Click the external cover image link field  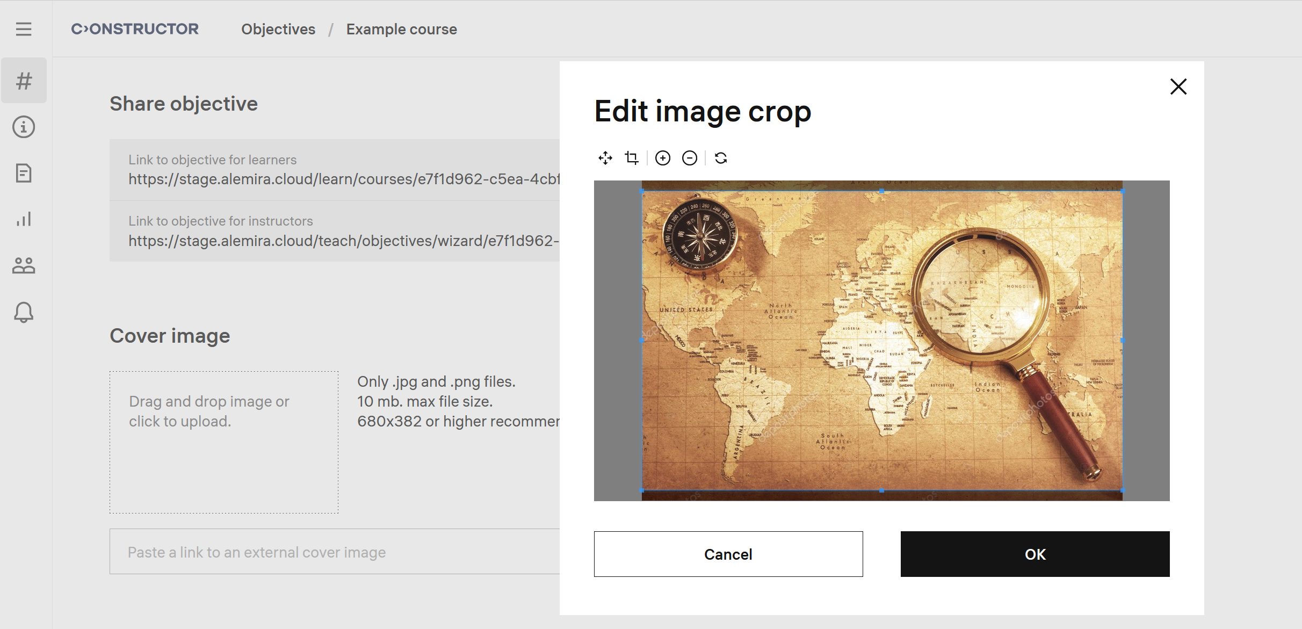334,552
